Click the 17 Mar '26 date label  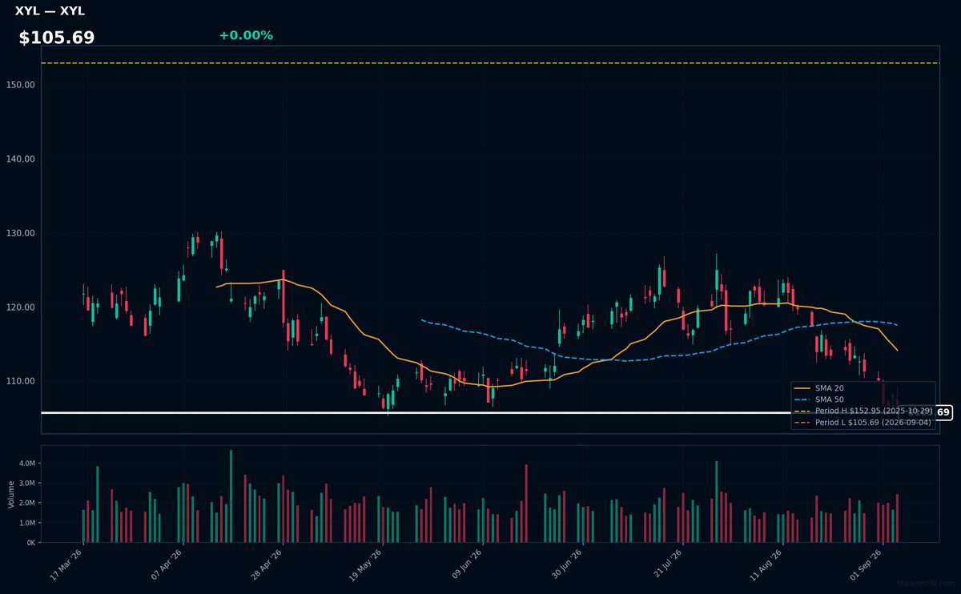pos(66,565)
